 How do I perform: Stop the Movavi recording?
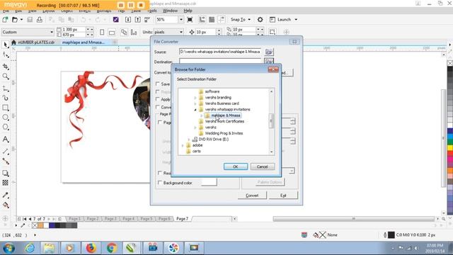(141, 5)
